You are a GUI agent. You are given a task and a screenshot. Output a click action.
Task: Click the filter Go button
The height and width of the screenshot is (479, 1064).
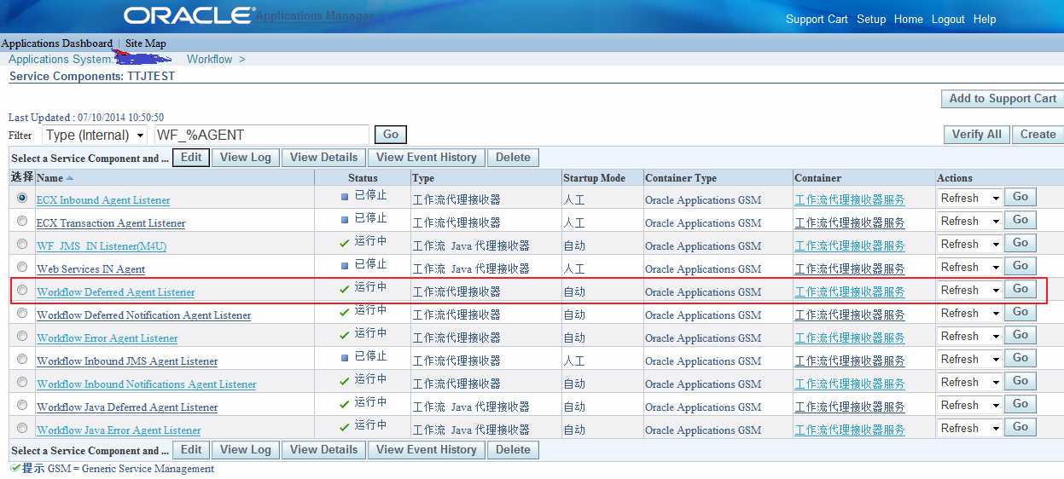(x=391, y=135)
